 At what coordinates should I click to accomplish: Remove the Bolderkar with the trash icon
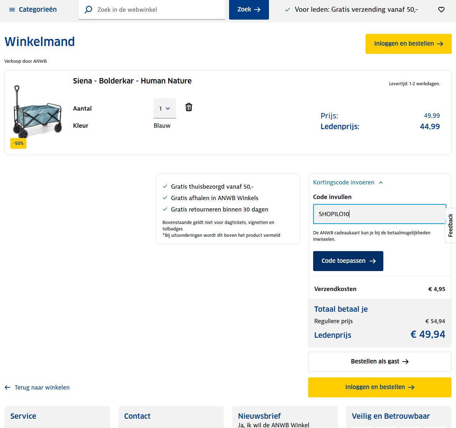click(189, 107)
